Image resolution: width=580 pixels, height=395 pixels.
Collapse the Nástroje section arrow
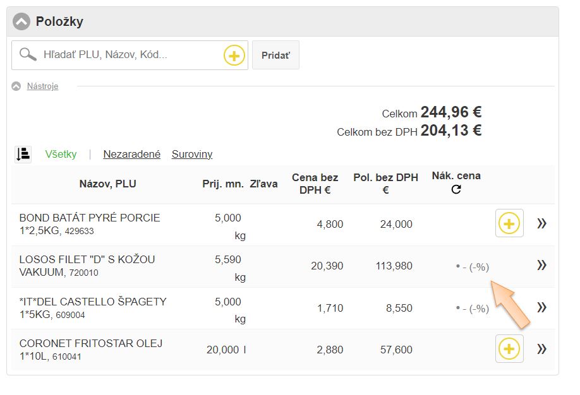(16, 86)
